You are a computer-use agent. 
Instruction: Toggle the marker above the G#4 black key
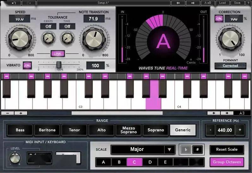pyautogui.click(x=245, y=76)
